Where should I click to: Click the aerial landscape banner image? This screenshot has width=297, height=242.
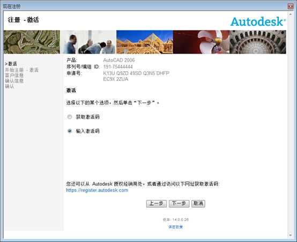(32, 42)
